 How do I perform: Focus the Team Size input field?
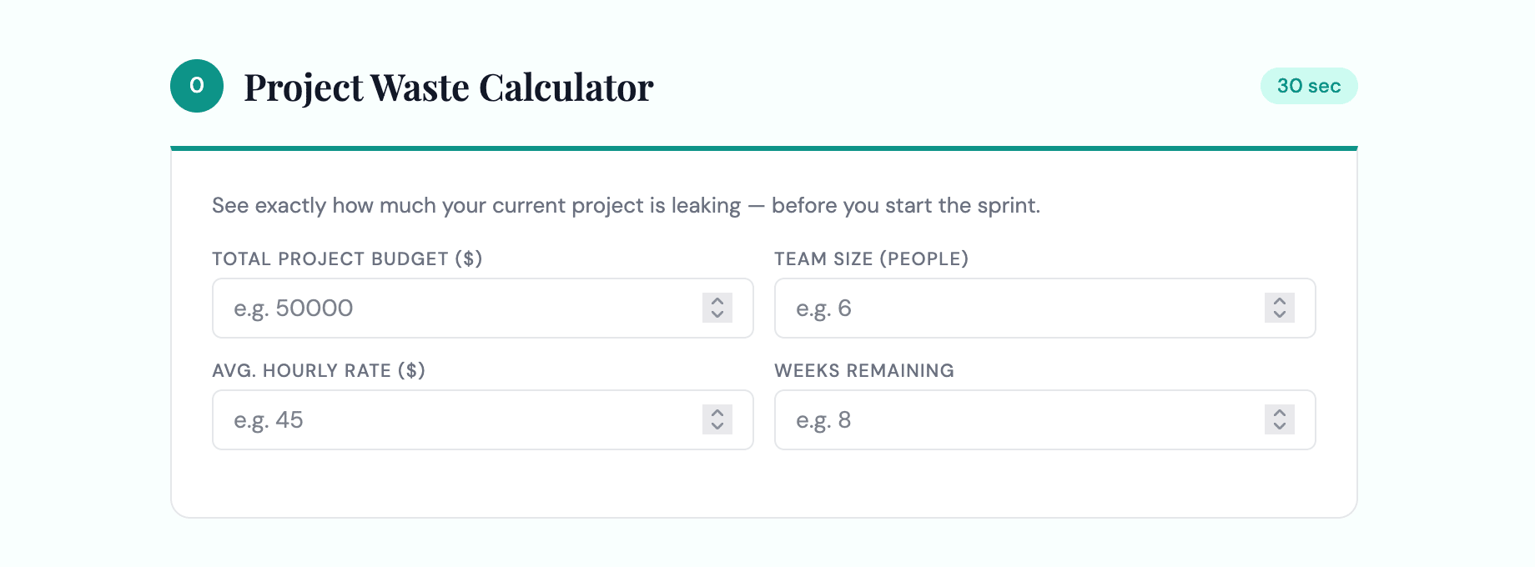(1045, 309)
